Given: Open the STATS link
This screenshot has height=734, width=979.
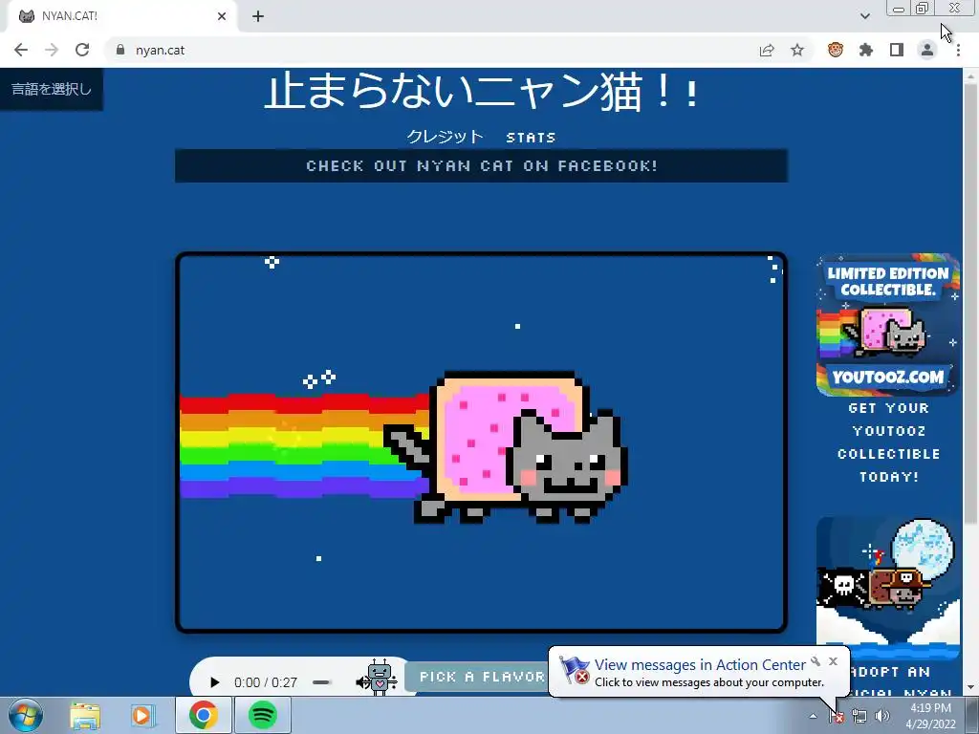Looking at the screenshot, I should click(531, 138).
